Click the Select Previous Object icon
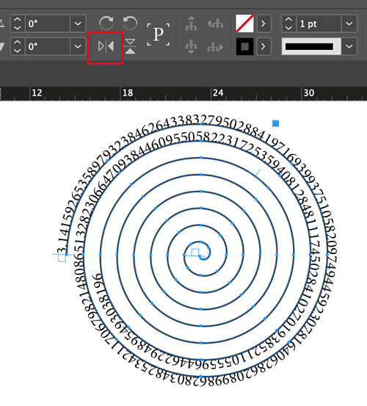Viewport: 367px width, 406px height. [215, 23]
